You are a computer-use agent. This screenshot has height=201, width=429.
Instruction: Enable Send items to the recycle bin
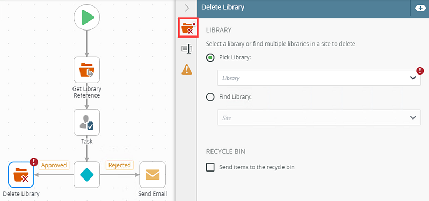pos(210,167)
